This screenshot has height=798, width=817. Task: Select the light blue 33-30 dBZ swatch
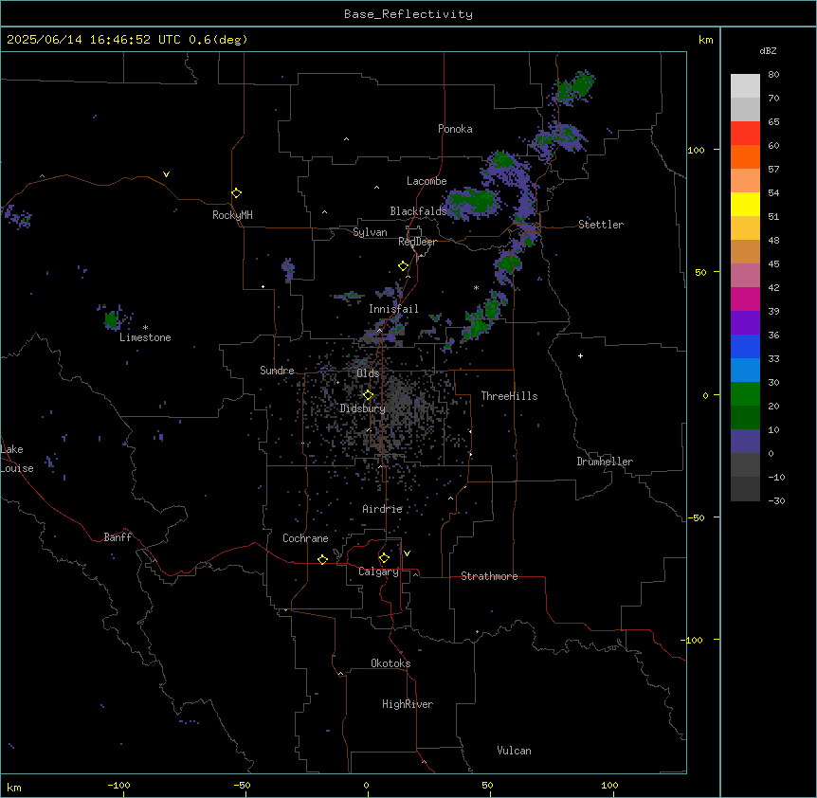coord(745,371)
